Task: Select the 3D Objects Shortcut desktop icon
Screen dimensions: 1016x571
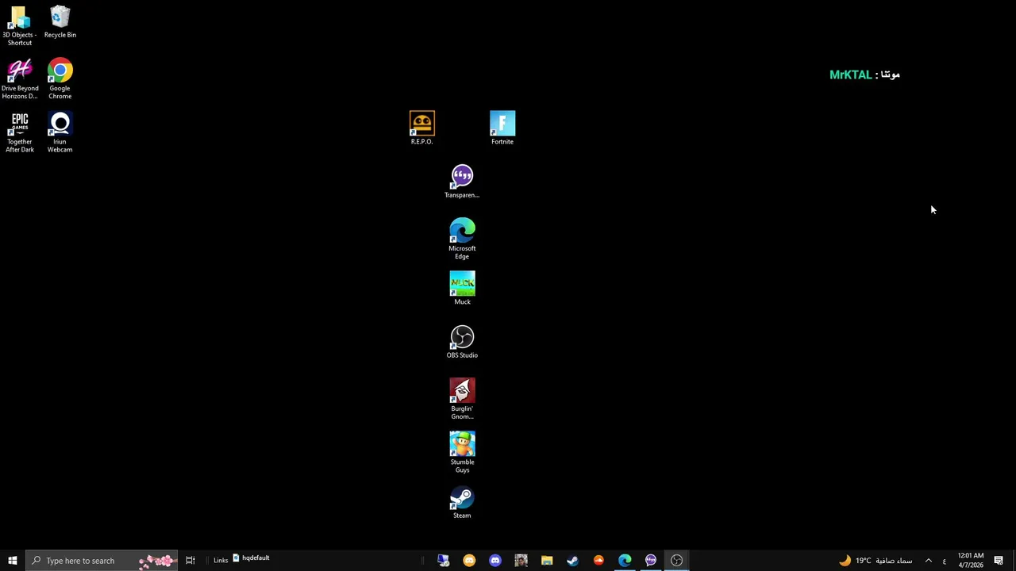Action: 20,26
